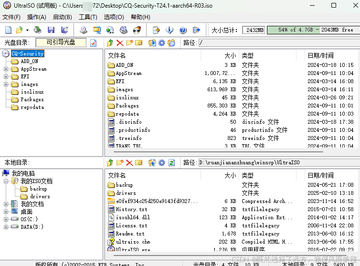Viewport: 360px width, 266px height.
Task: Select isoshl64.dll in the local file list
Action: pos(133,217)
